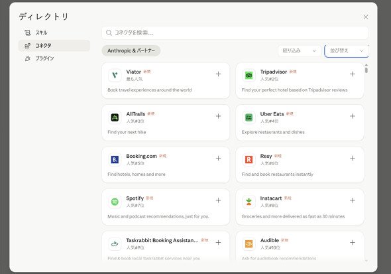Screen dimensions: 391x274
Task: Select the コネクタ sidebar item
Action: click(54, 46)
